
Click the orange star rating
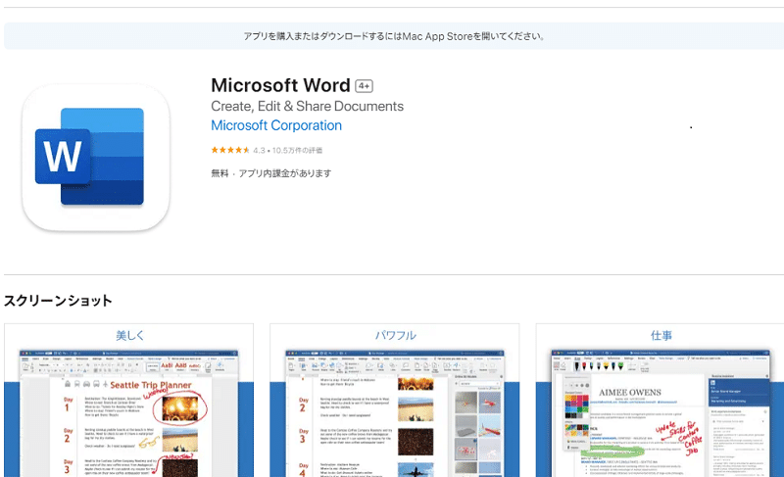point(230,150)
